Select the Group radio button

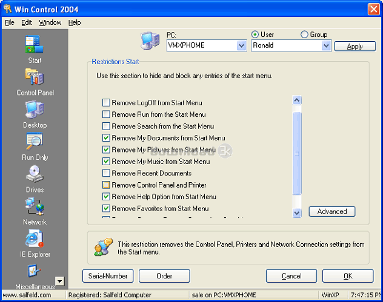click(304, 34)
